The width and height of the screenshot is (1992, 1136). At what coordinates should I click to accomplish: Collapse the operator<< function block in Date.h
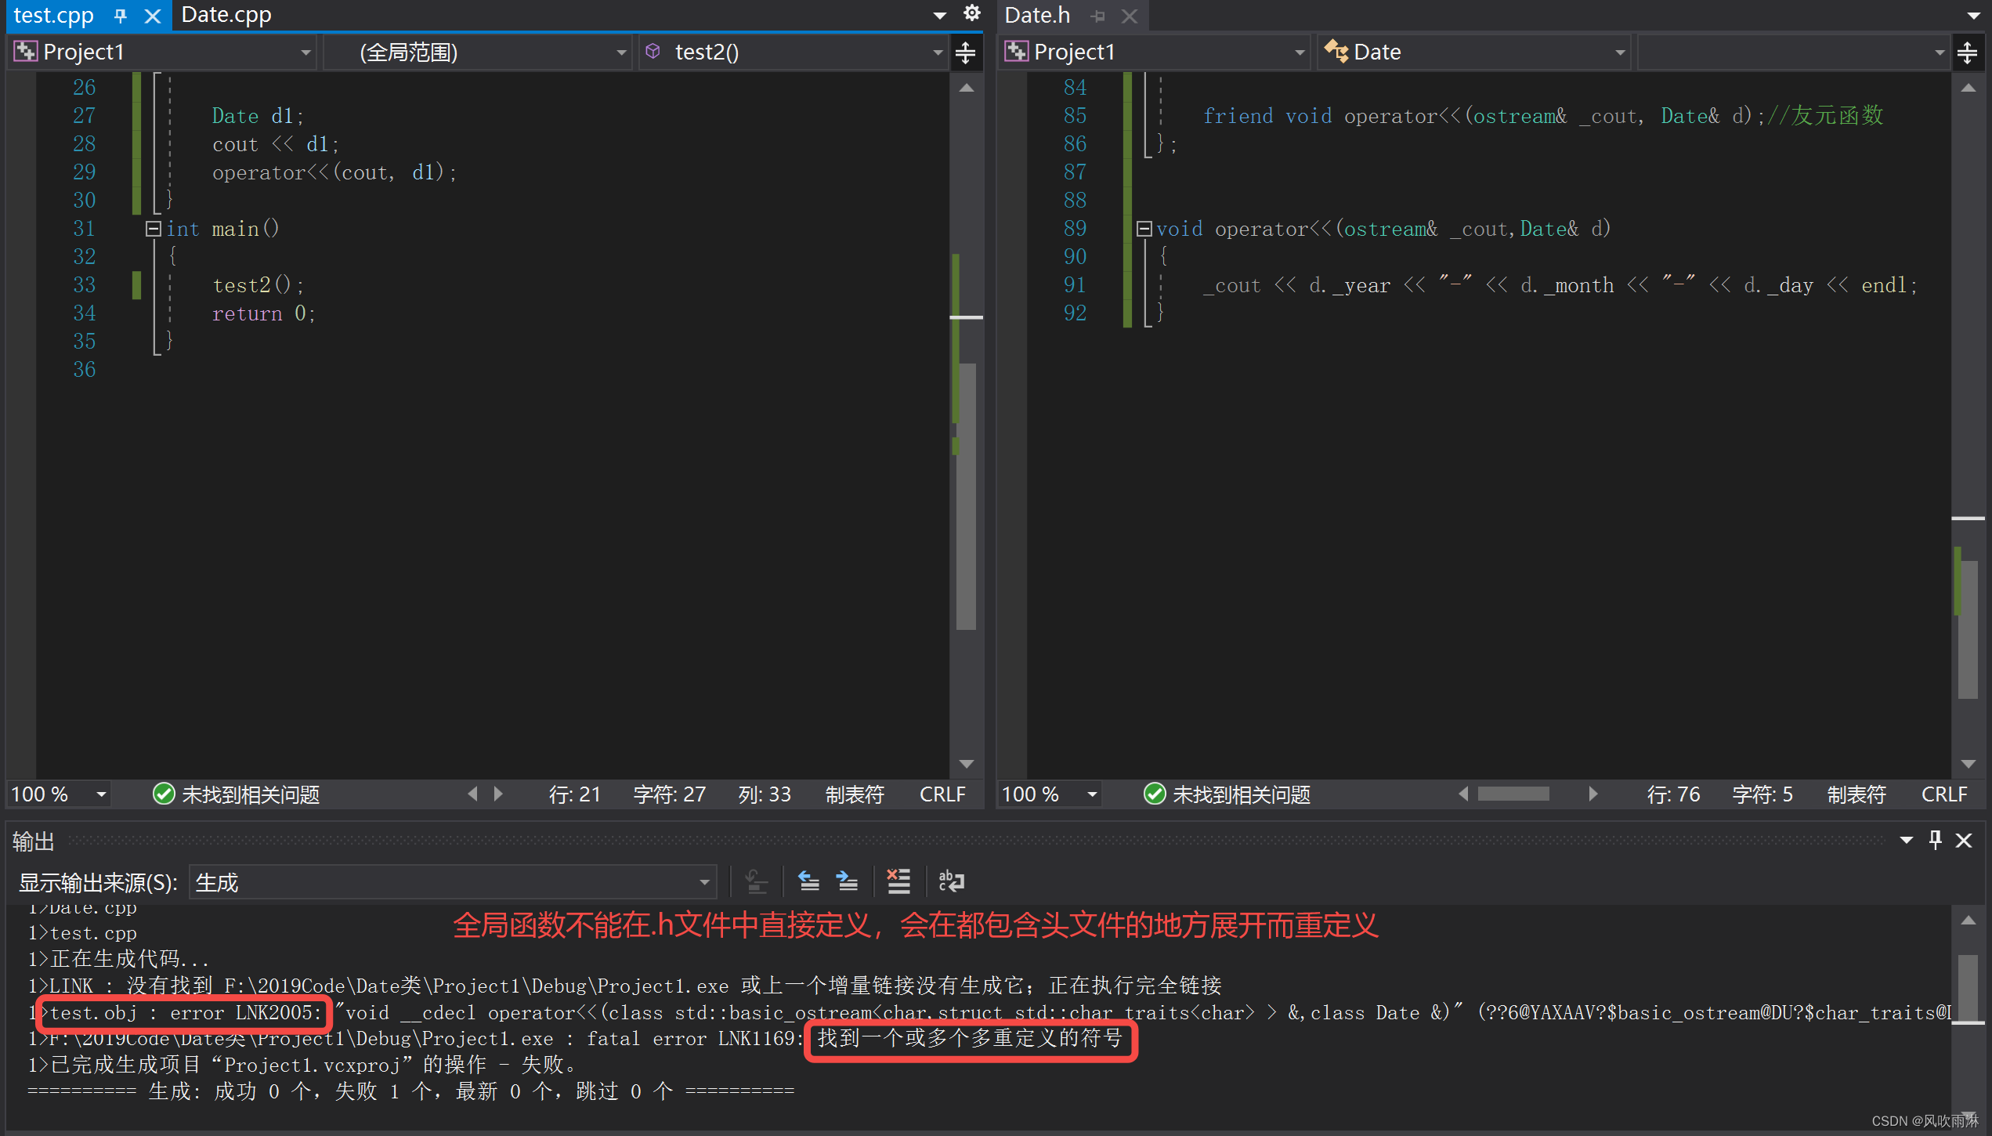click(1144, 228)
